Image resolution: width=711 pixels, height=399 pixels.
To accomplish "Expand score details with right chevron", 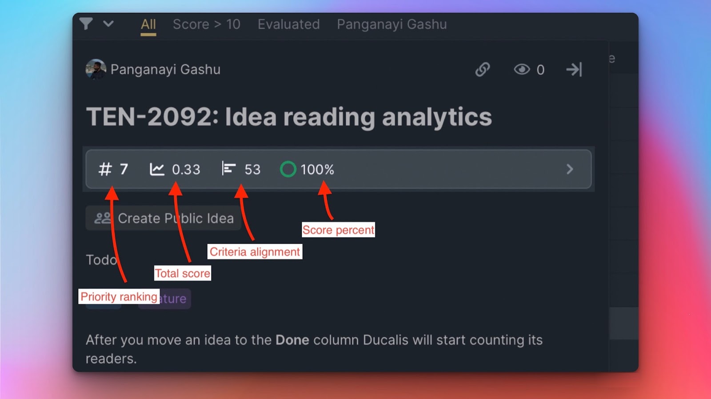I will click(x=570, y=169).
